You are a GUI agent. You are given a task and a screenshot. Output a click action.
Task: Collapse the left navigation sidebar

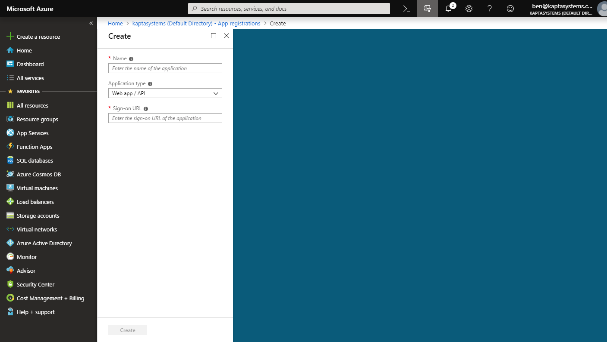click(91, 23)
